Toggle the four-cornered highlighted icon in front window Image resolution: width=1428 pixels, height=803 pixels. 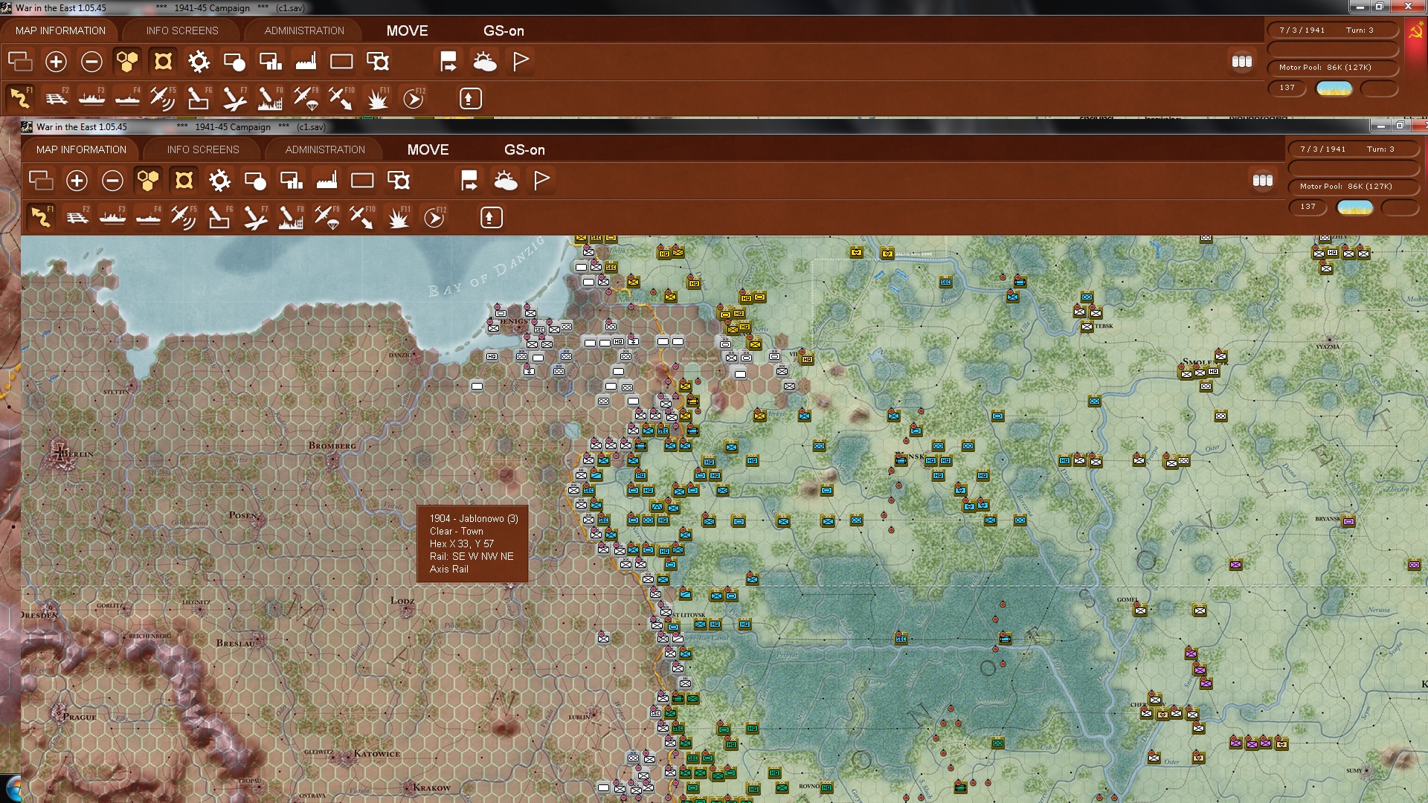tap(184, 181)
